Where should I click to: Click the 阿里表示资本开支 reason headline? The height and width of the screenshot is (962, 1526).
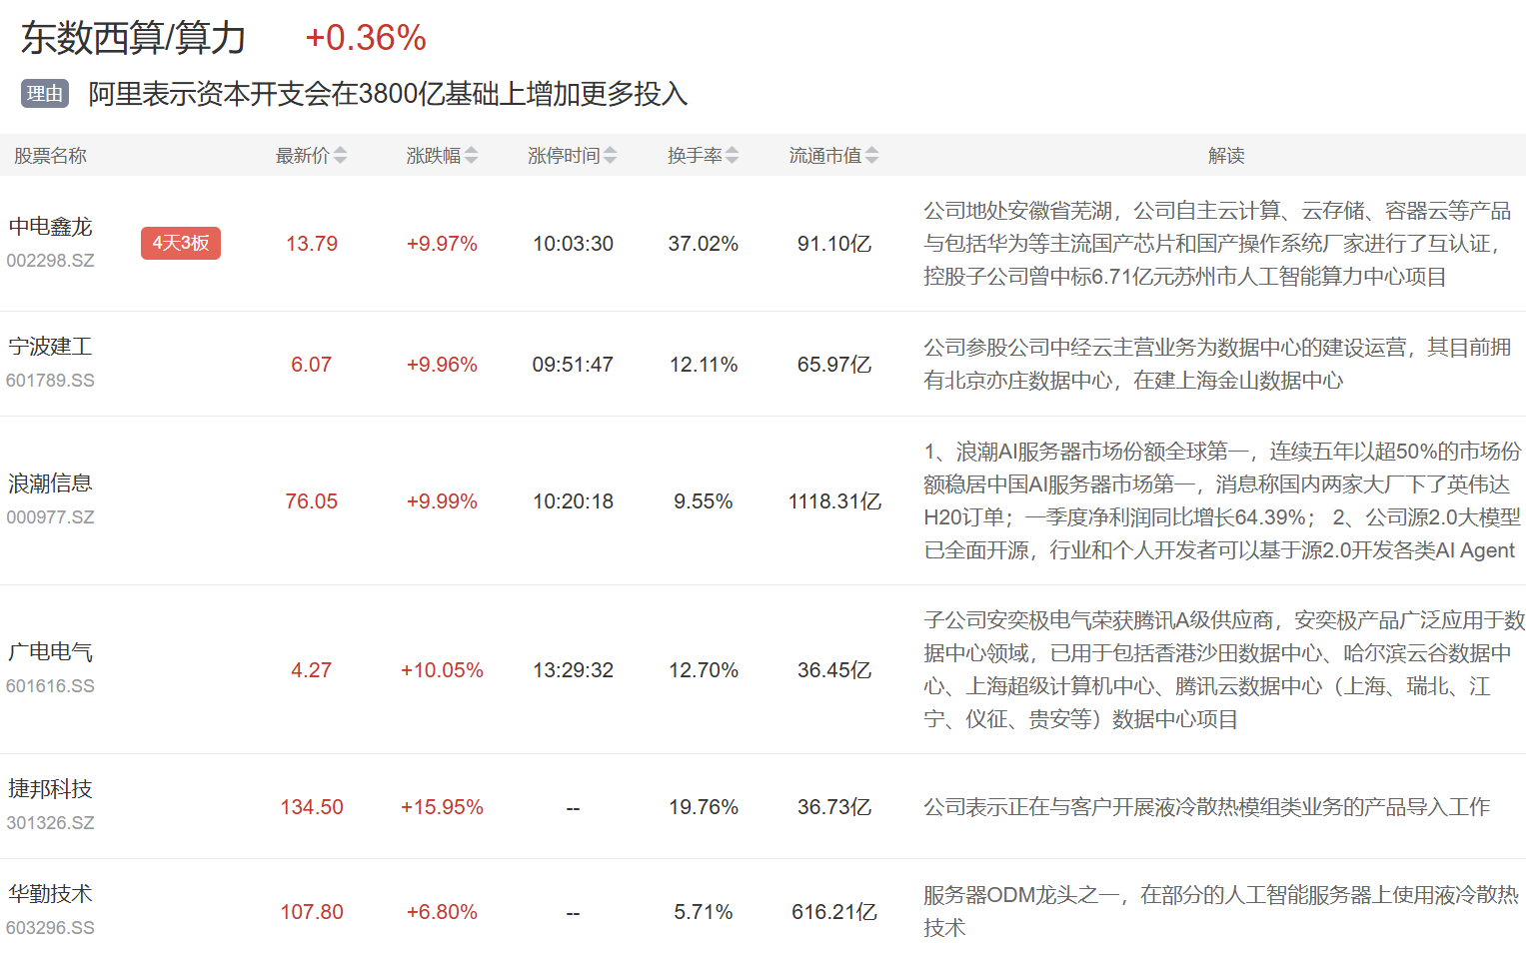[x=388, y=94]
